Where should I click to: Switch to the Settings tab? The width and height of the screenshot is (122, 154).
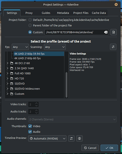(12, 13)
